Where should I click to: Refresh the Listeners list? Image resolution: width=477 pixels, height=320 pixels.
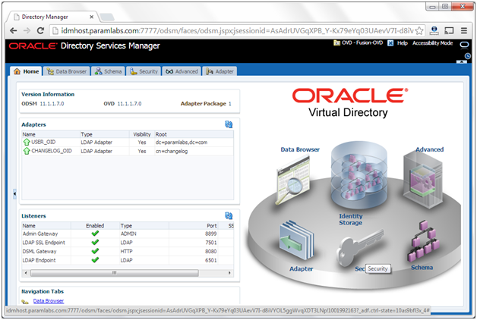click(229, 215)
